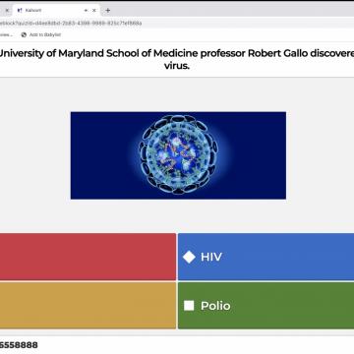354x354 pixels.
Task: Click the game PIN 6558888
Action: click(x=19, y=345)
